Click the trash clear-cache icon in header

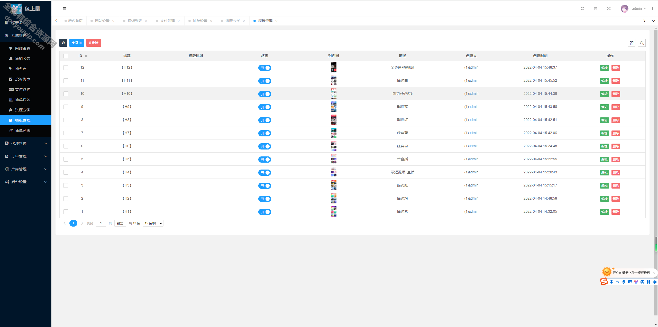pyautogui.click(x=596, y=8)
